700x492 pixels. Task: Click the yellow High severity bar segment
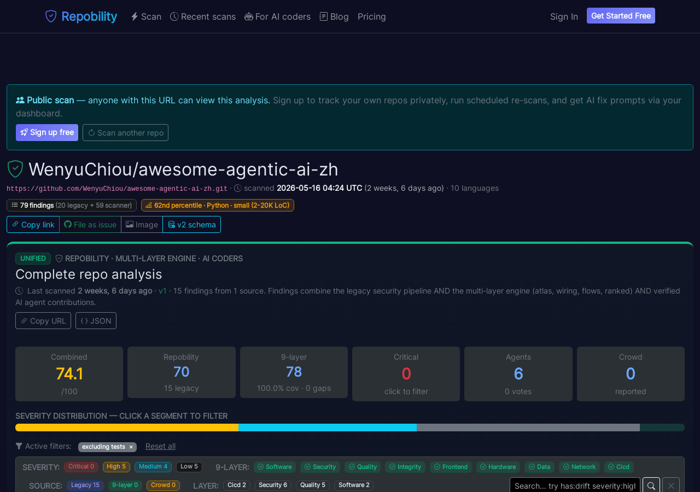tap(127, 427)
